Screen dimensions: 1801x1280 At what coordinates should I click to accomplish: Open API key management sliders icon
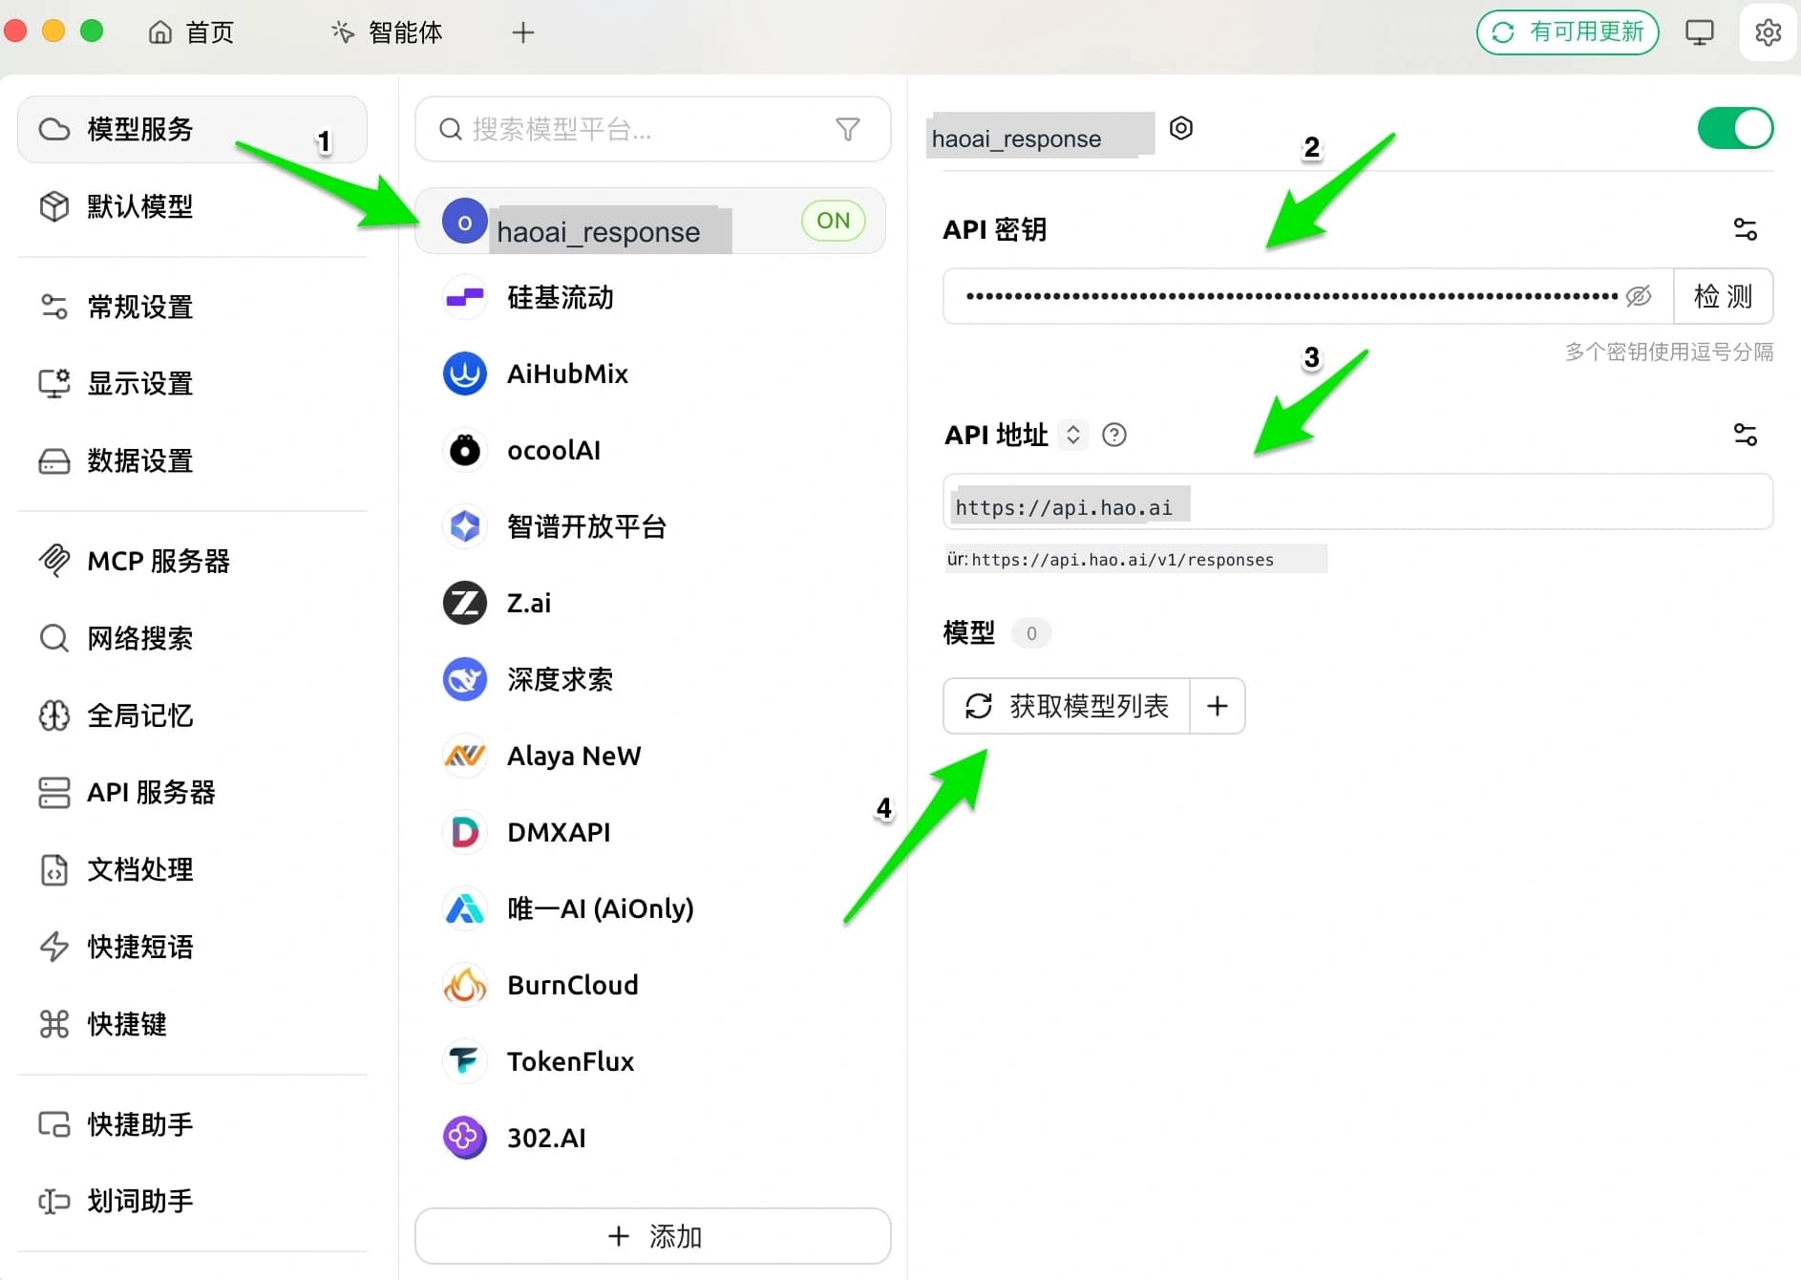pos(1745,229)
